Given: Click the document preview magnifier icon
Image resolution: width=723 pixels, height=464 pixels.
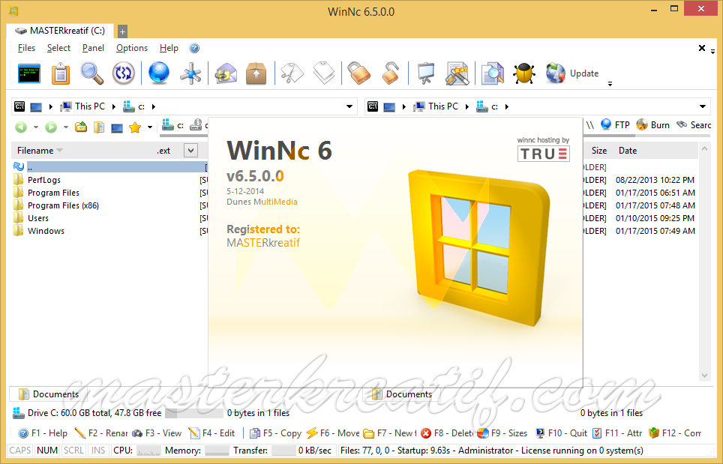Looking at the screenshot, I should (493, 73).
